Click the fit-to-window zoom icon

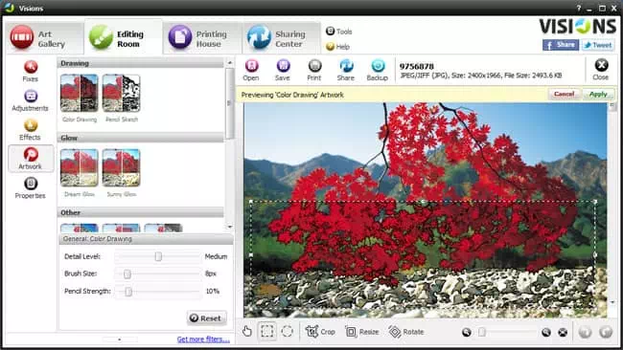[x=563, y=332]
